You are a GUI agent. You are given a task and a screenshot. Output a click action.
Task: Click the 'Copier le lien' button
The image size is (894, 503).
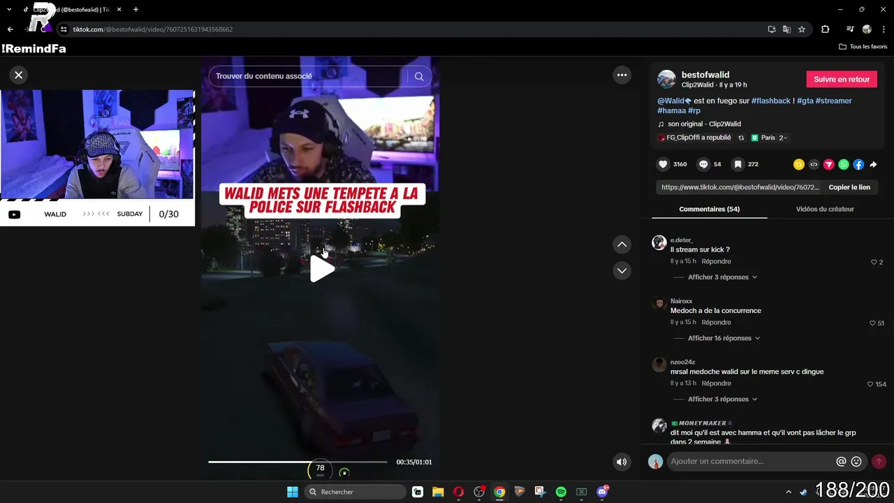tap(849, 187)
